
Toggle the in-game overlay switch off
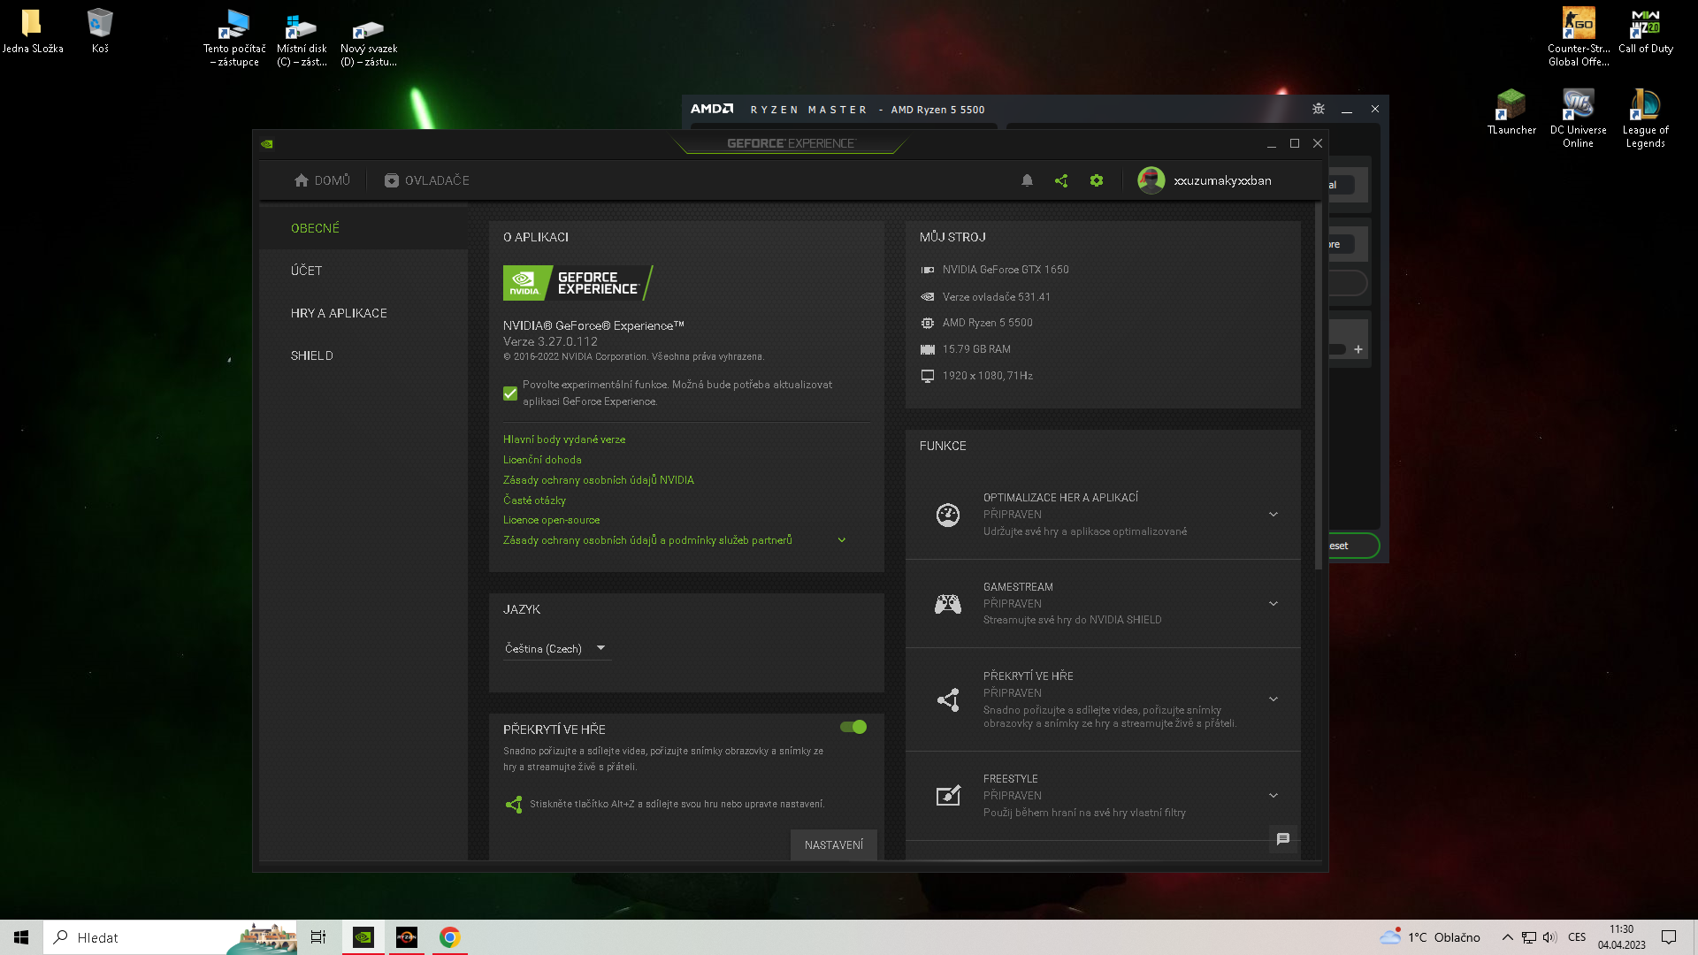(853, 727)
